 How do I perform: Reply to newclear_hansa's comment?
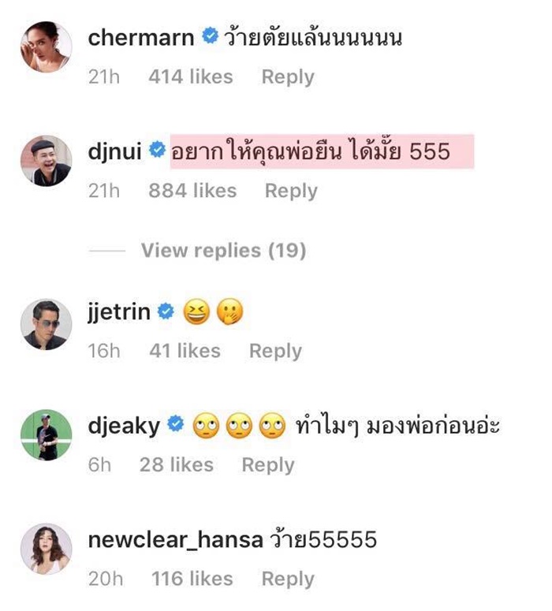point(288,579)
